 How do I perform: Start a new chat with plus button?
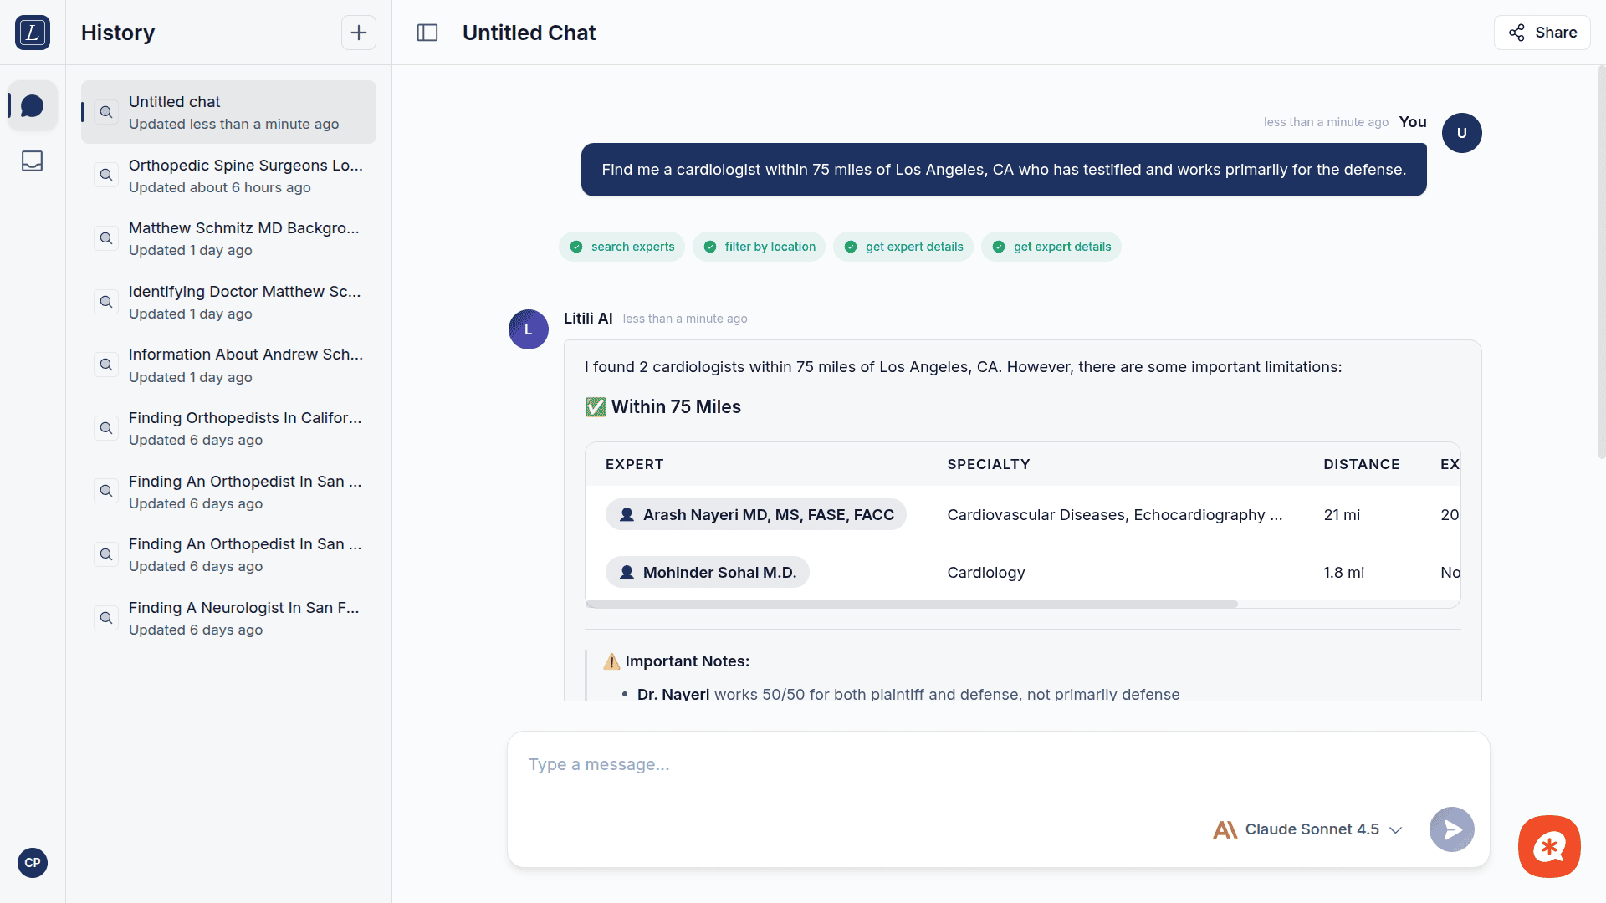click(358, 33)
